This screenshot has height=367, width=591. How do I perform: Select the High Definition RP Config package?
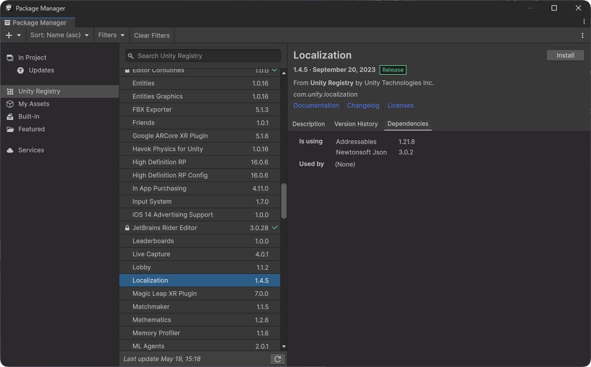click(200, 175)
